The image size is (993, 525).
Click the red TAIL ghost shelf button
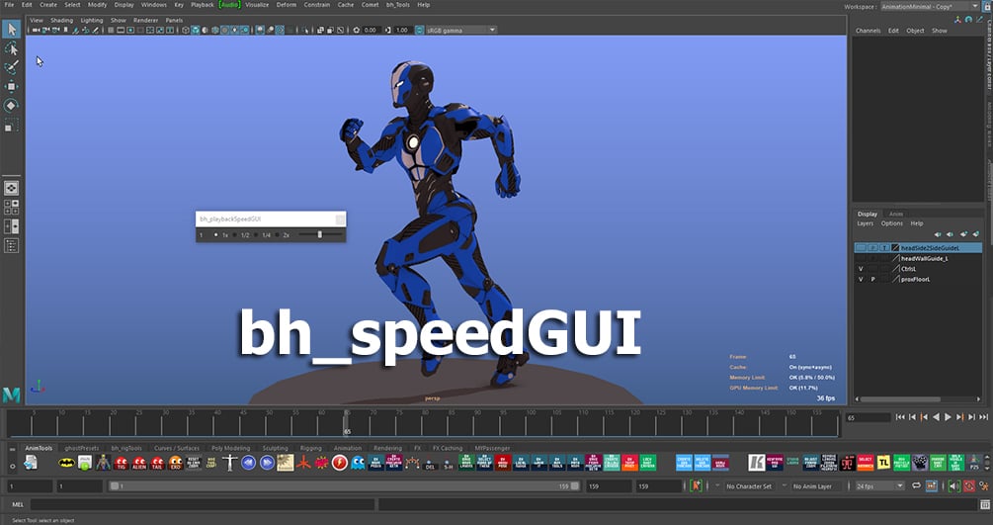[x=158, y=463]
